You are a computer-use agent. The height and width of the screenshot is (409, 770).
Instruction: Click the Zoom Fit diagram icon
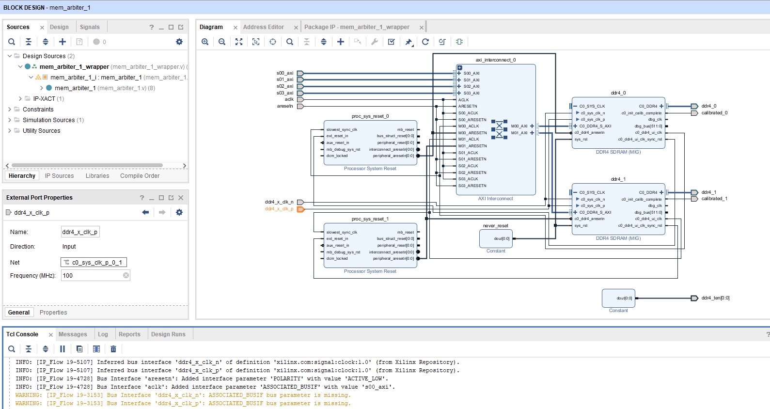(x=239, y=42)
